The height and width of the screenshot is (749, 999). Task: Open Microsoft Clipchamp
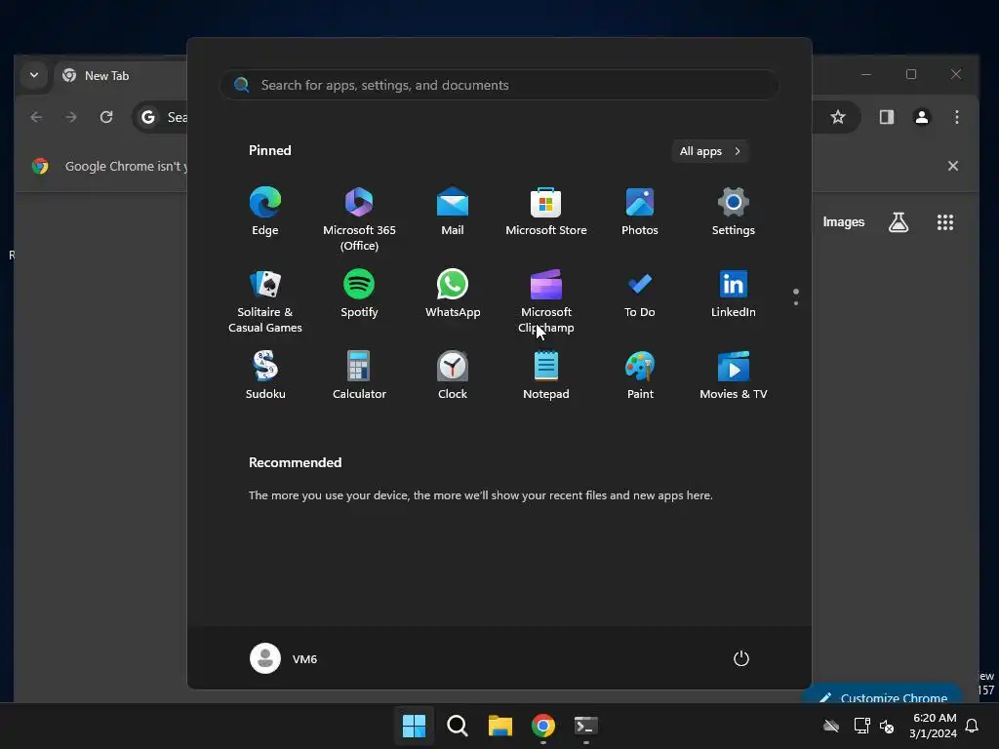coord(546,301)
